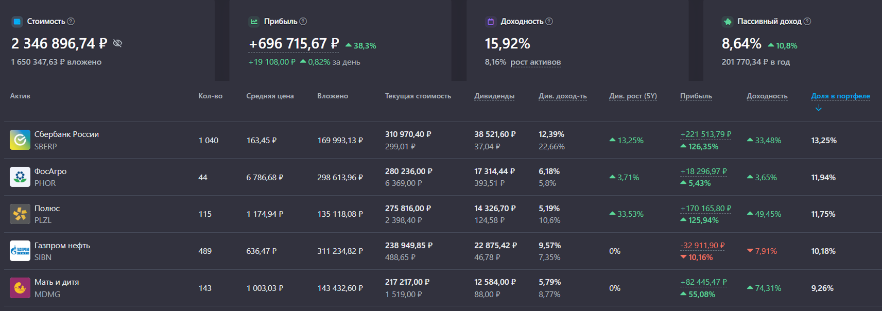
Task: Click the ФосАгро company logo icon
Action: (x=20, y=177)
